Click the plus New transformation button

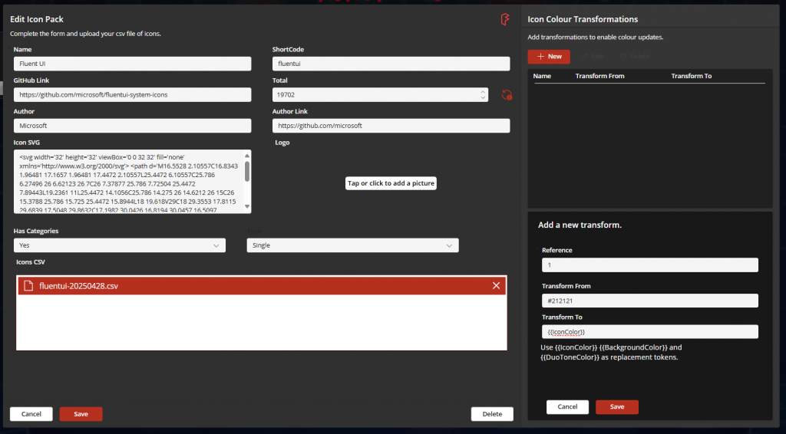click(x=549, y=57)
